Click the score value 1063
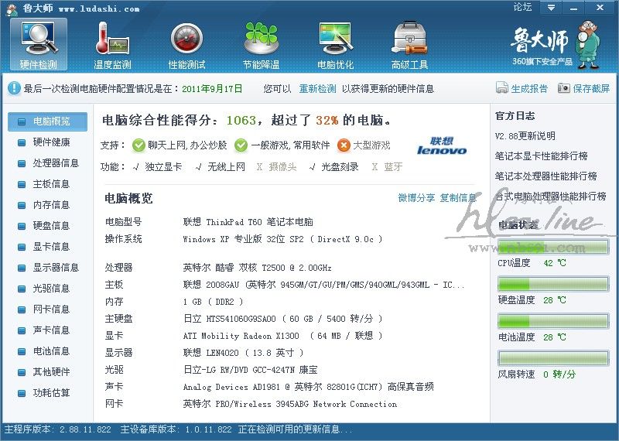Image resolution: width=619 pixels, height=441 pixels. pos(241,120)
